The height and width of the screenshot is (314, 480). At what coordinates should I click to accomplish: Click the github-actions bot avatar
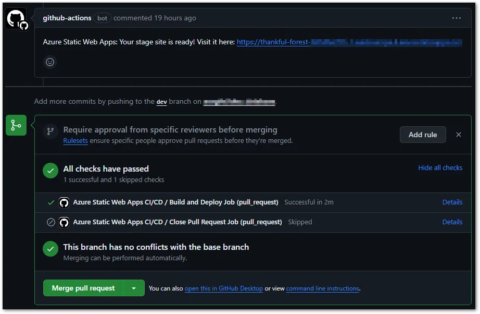click(x=17, y=19)
